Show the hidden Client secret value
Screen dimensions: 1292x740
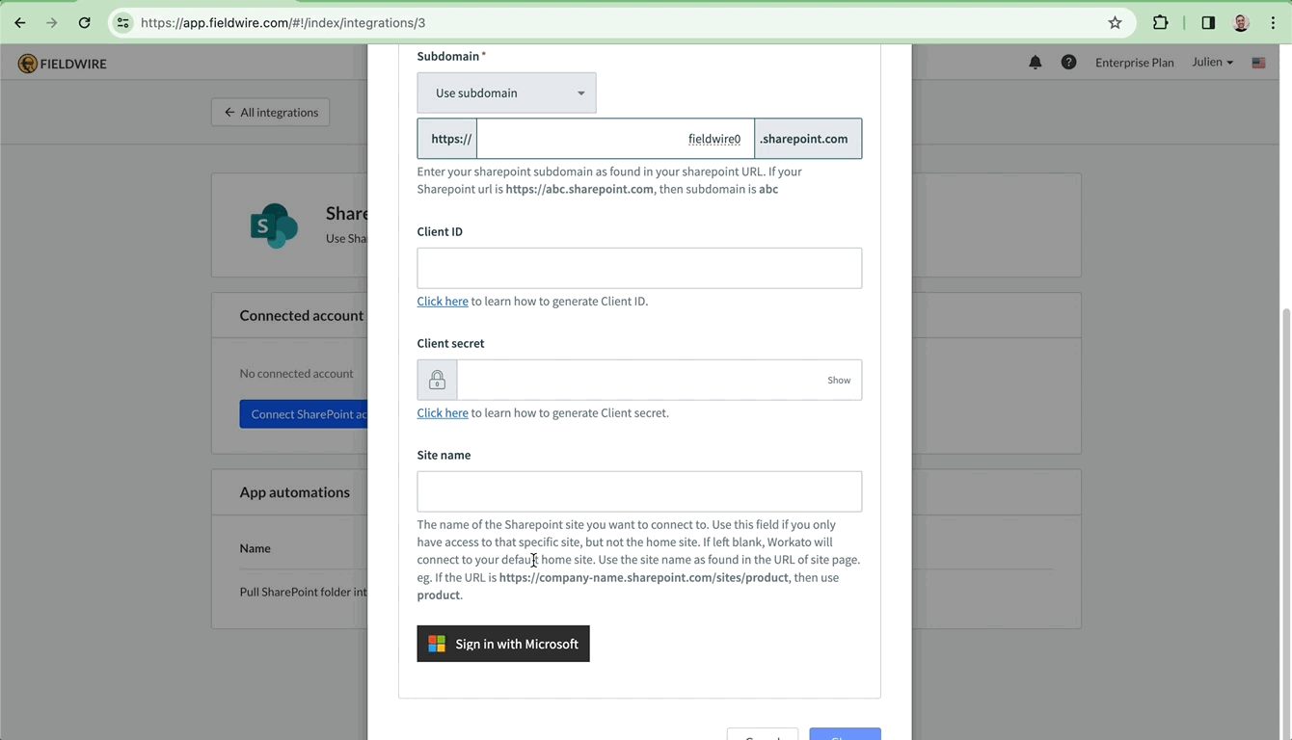tap(838, 380)
